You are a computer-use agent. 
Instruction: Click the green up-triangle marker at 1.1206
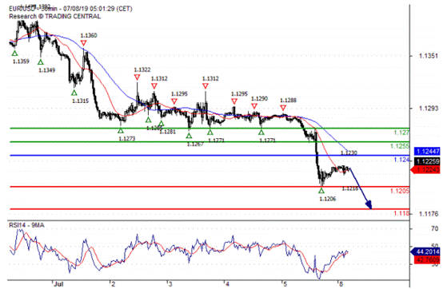321,191
